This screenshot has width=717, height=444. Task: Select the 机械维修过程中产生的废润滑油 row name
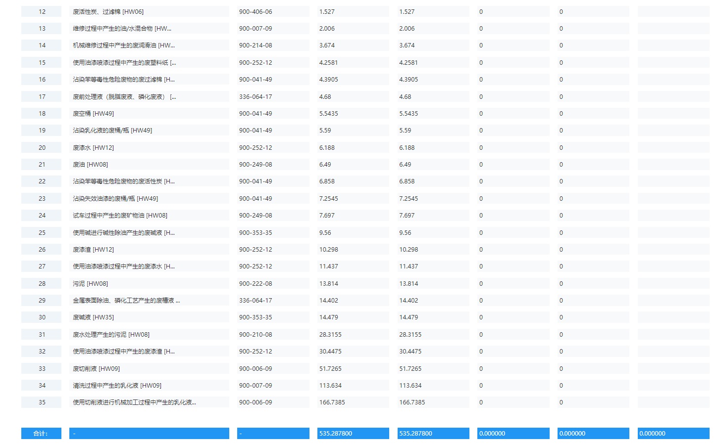124,45
